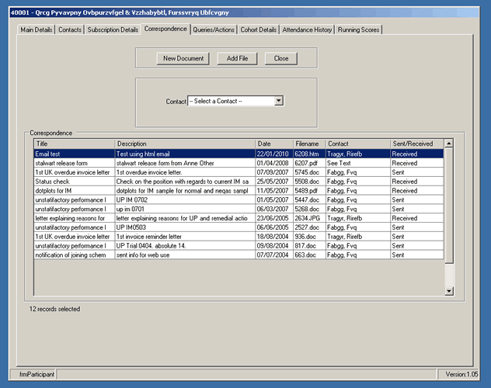Open the Select a Contact dropdown arrow

point(279,101)
